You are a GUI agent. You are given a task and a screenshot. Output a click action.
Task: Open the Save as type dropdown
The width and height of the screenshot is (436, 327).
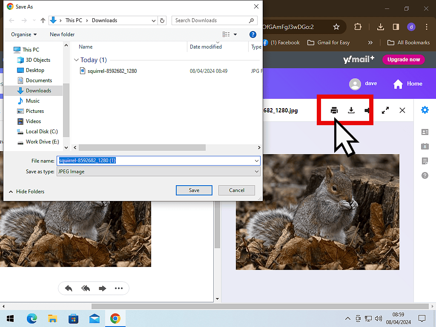pos(158,172)
